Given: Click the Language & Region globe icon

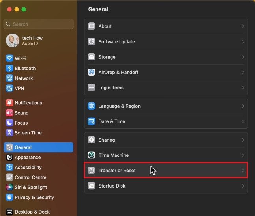Looking at the screenshot, I should click(x=92, y=106).
